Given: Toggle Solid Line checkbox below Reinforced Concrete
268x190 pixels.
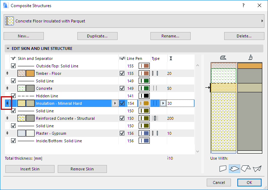Looking at the screenshot, I should (13, 126).
